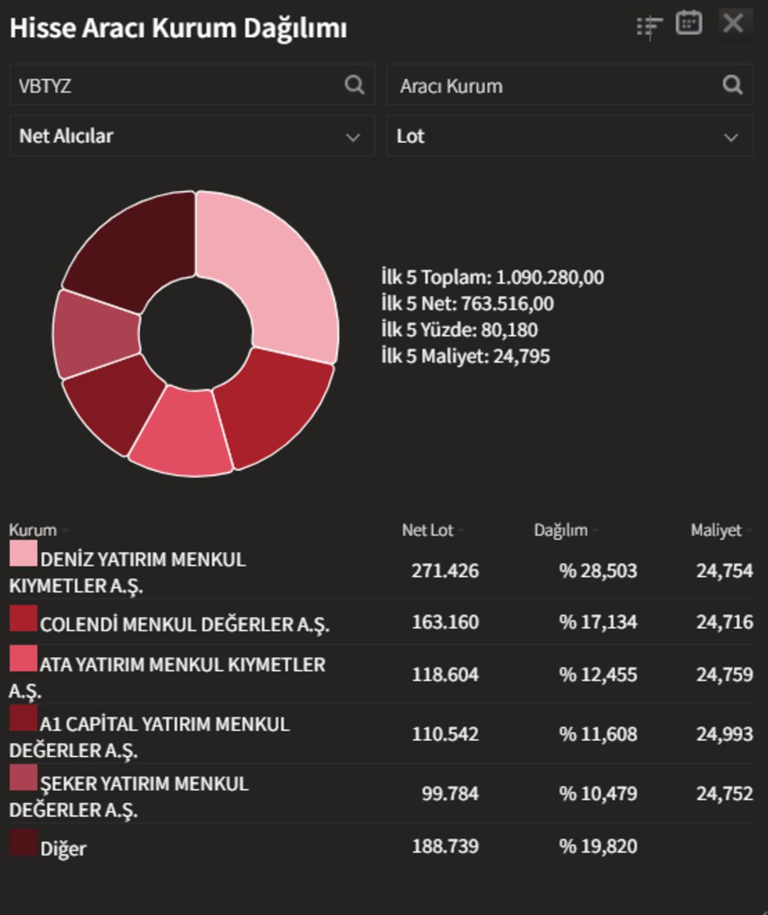Click the İlk 5 Yüzde: 80,180 summary
This screenshot has height=915, width=768.
[x=460, y=330]
